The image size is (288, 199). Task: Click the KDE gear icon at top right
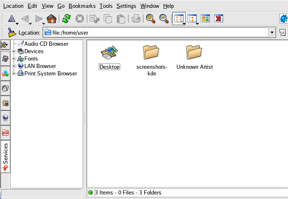(x=283, y=19)
